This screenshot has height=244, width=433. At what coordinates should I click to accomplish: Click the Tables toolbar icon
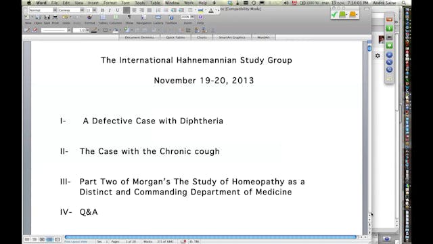(103, 18)
